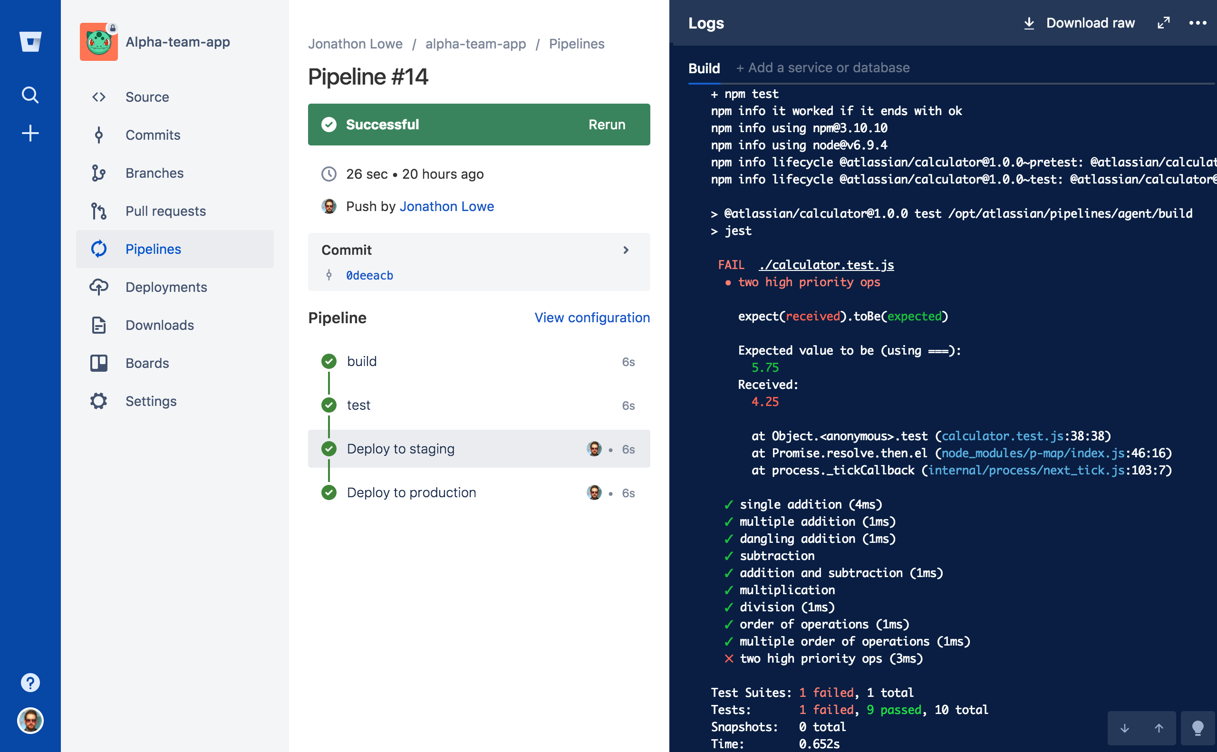Click the Boards icon in sidebar
This screenshot has height=752, width=1217.
pyautogui.click(x=99, y=363)
